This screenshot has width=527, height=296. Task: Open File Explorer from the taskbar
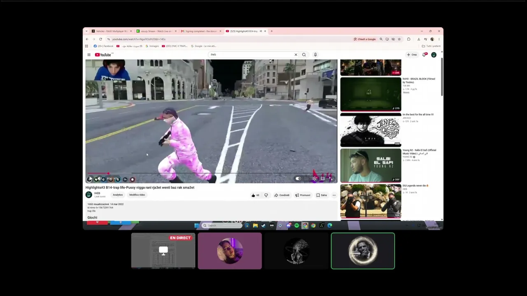(255, 225)
